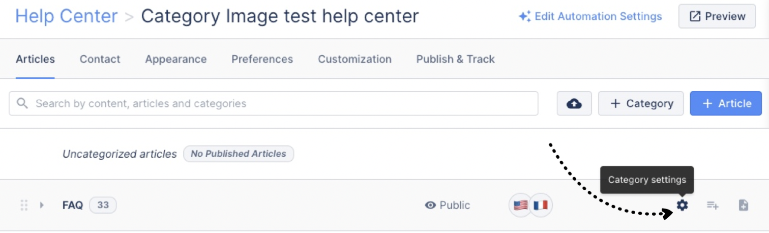This screenshot has height=233, width=769.
Task: Toggle FAQ Public visibility eye
Action: coord(431,205)
